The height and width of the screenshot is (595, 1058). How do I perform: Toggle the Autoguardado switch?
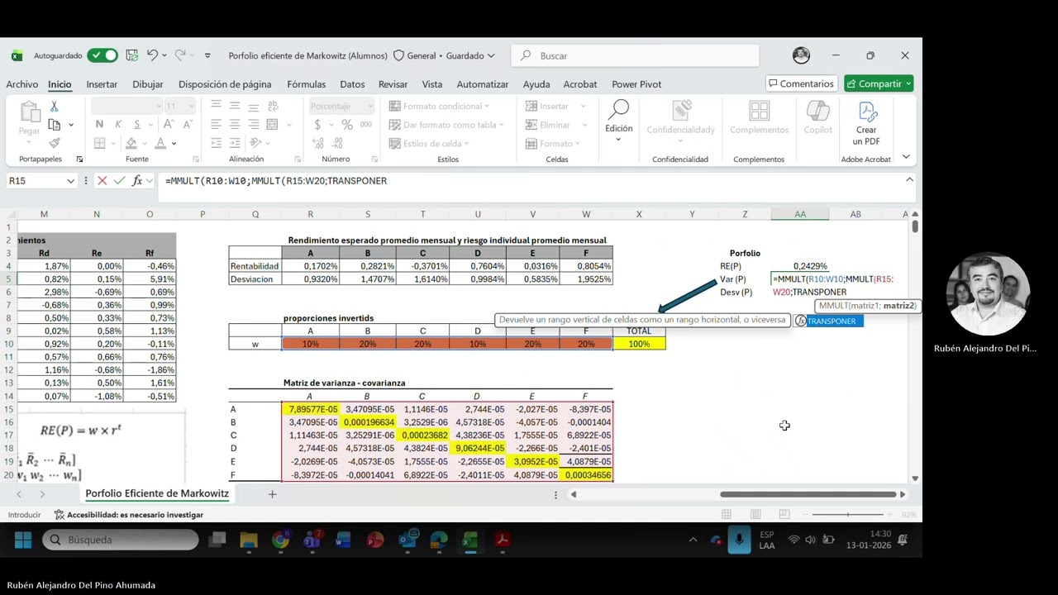click(102, 55)
